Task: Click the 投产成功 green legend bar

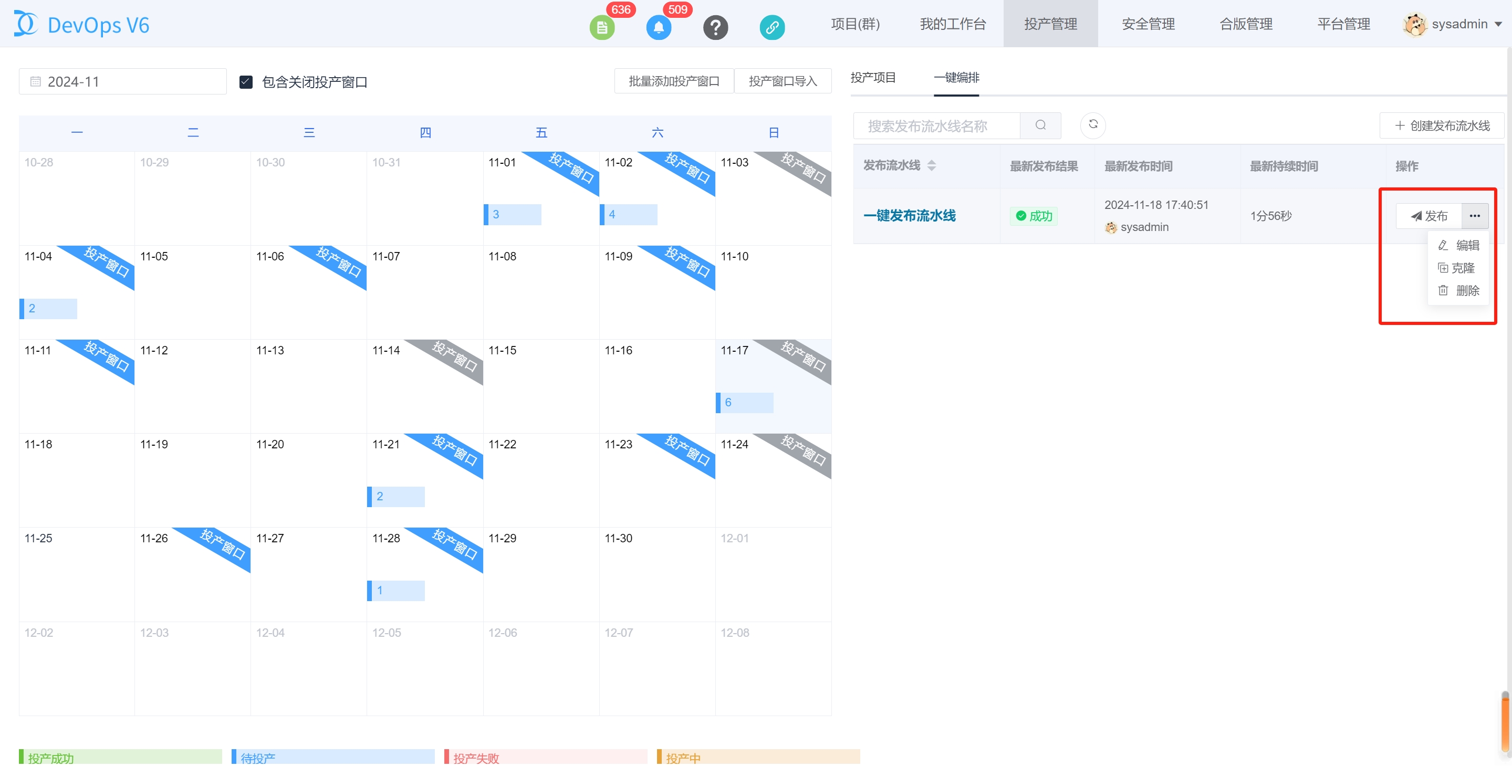Action: point(120,757)
